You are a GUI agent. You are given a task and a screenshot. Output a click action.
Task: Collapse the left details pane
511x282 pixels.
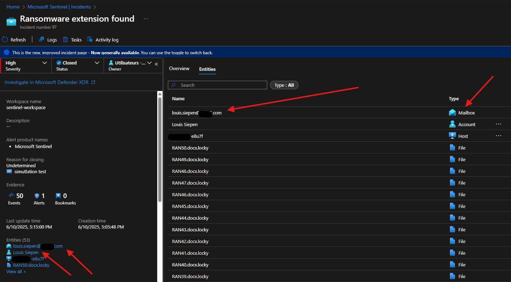[x=156, y=64]
